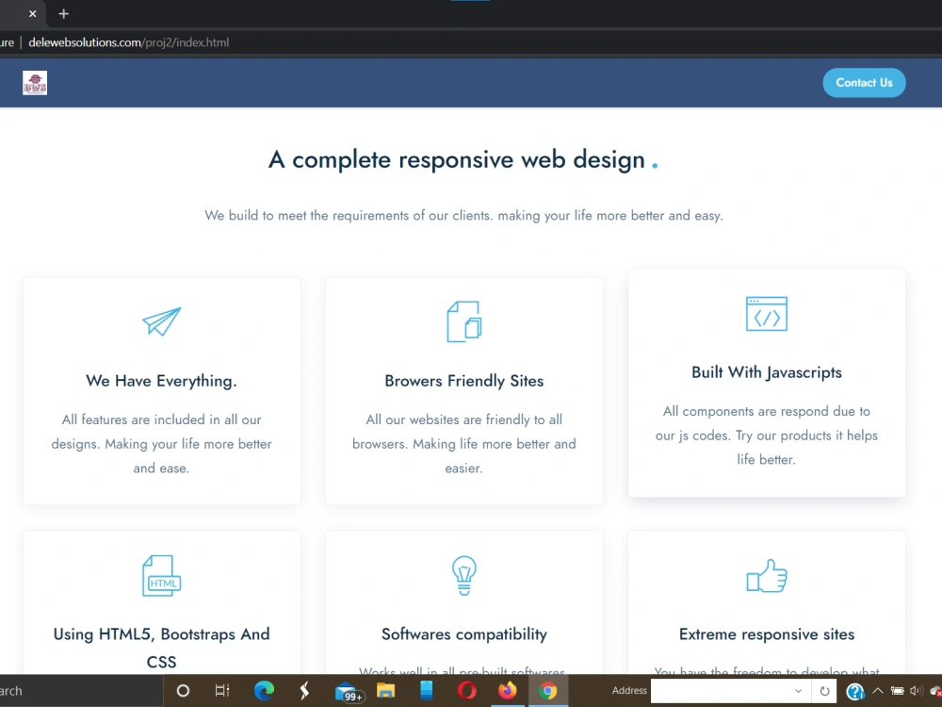Launch Microsoft Edge from taskbar
Image resolution: width=942 pixels, height=707 pixels.
point(264,691)
